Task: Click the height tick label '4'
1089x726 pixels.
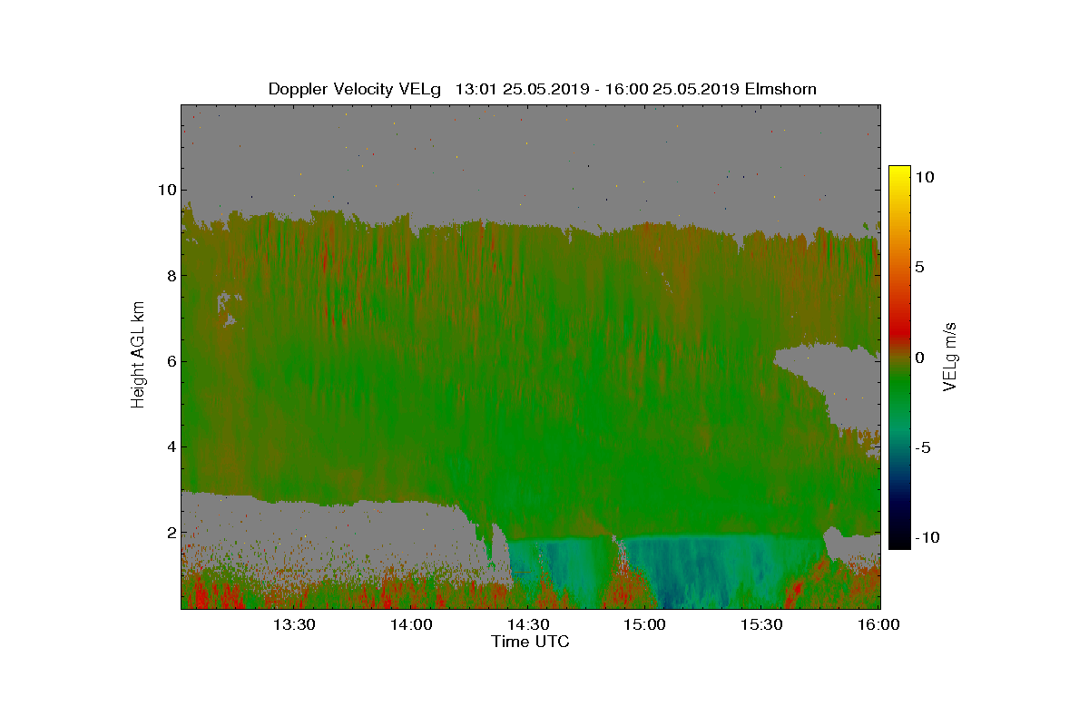Action: (x=171, y=446)
